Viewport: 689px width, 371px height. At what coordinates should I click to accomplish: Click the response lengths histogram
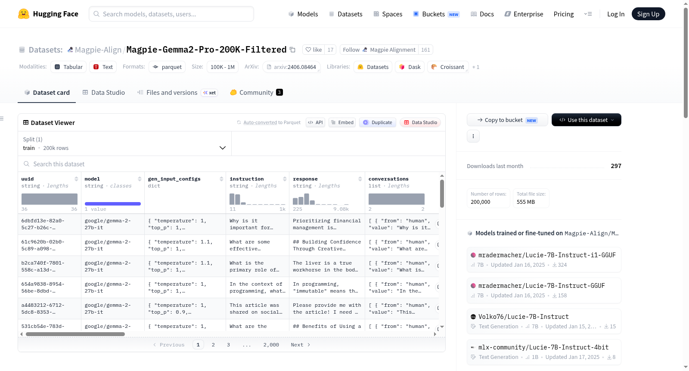pyautogui.click(x=321, y=199)
